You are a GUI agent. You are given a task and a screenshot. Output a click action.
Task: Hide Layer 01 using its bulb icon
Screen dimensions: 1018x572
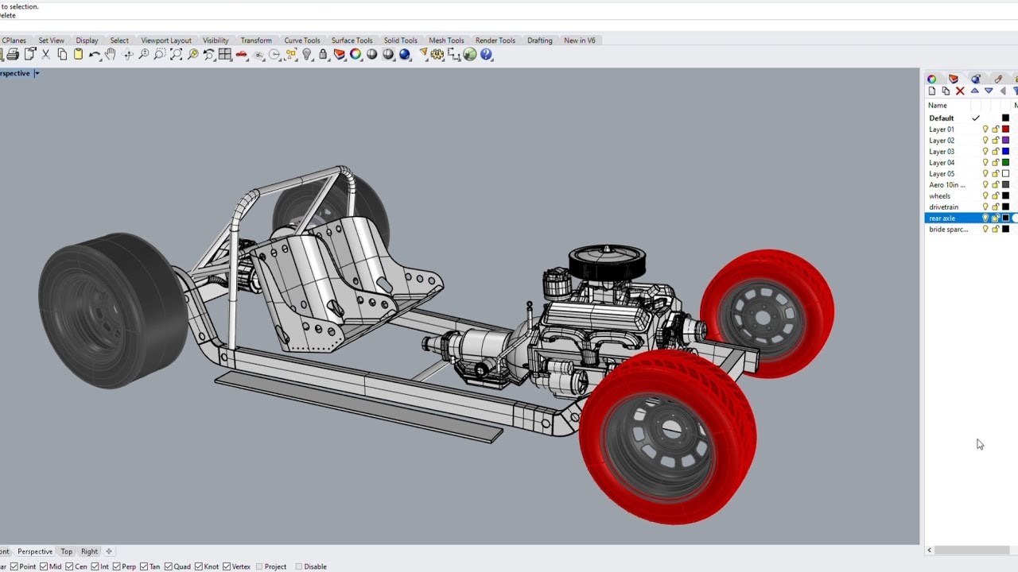[x=985, y=129]
